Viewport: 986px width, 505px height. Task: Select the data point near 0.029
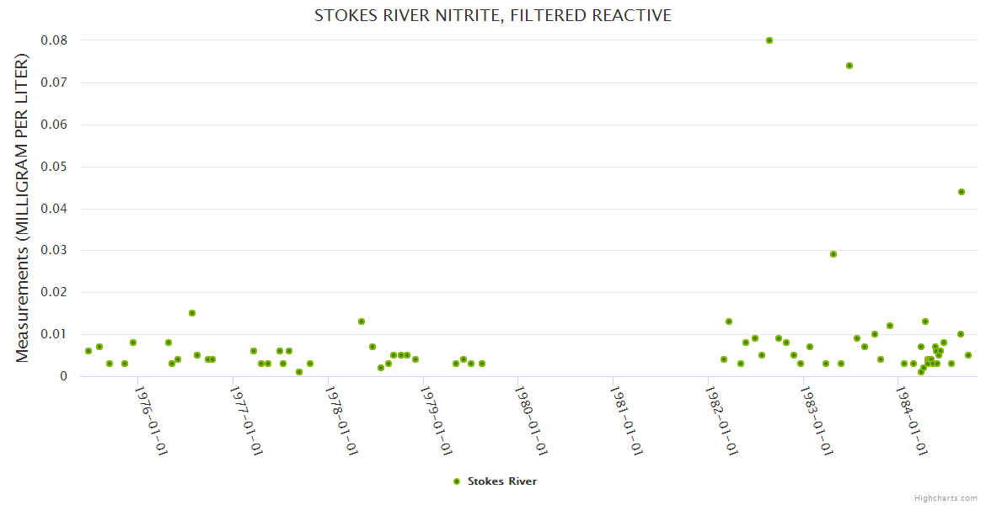833,254
